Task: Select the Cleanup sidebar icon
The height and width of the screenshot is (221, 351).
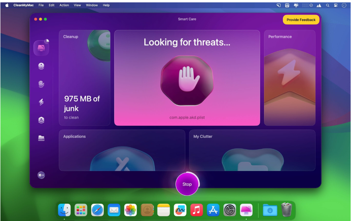Action: 41,66
